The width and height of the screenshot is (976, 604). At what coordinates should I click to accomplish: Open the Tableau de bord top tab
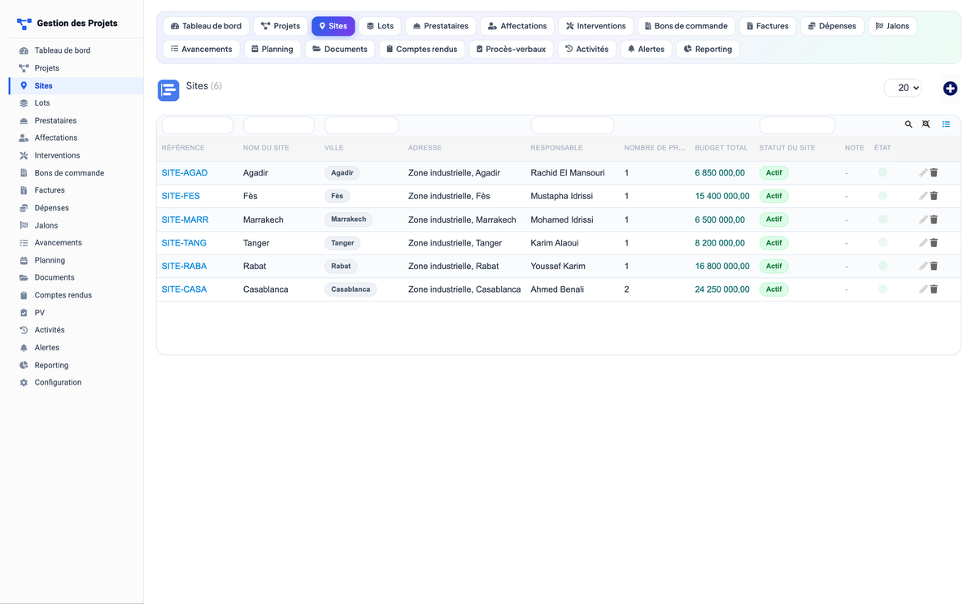[206, 26]
